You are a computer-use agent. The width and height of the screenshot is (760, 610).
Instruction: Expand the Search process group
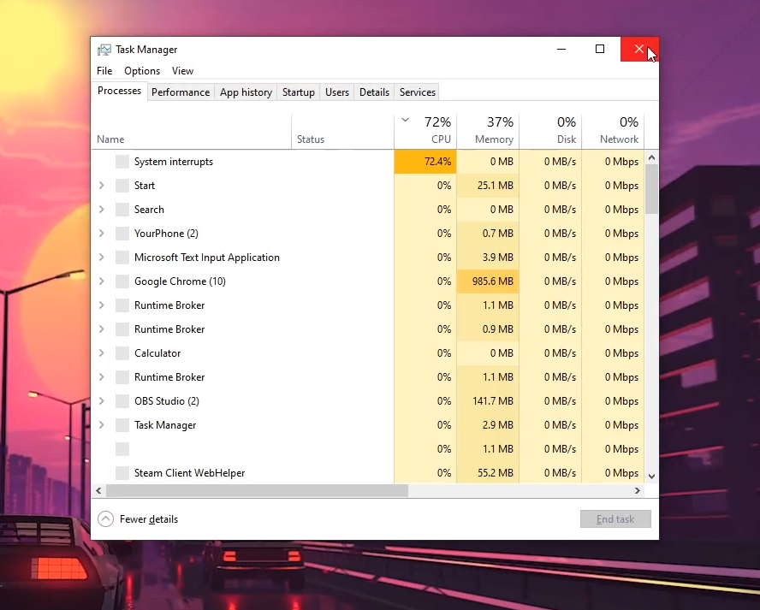(101, 210)
